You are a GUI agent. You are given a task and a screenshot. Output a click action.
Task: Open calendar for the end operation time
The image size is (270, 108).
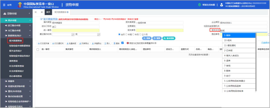pos(99,34)
